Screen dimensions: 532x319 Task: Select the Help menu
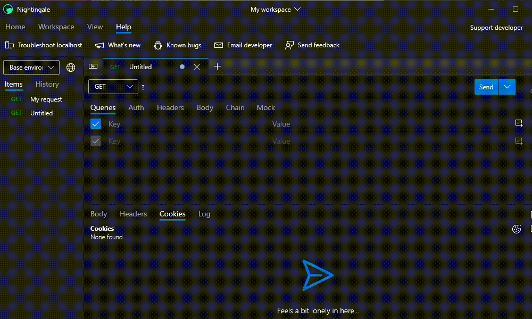123,27
